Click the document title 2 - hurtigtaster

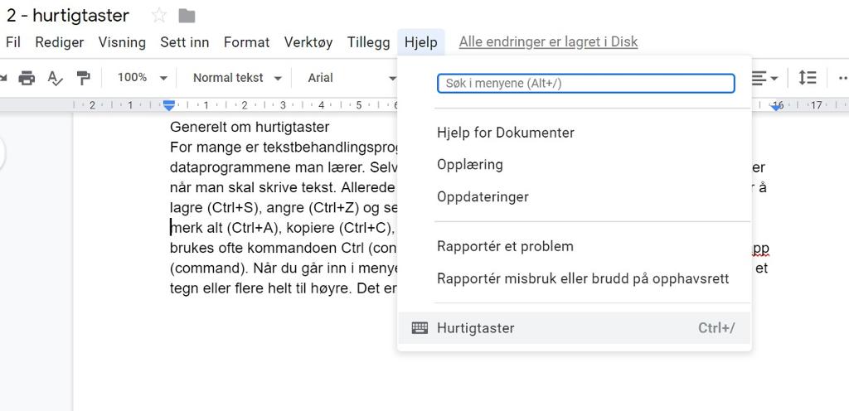coord(68,16)
